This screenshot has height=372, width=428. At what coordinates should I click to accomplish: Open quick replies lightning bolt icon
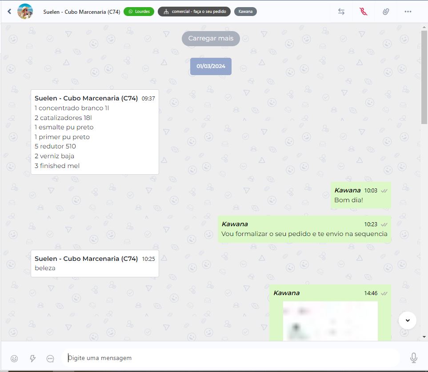(32, 358)
